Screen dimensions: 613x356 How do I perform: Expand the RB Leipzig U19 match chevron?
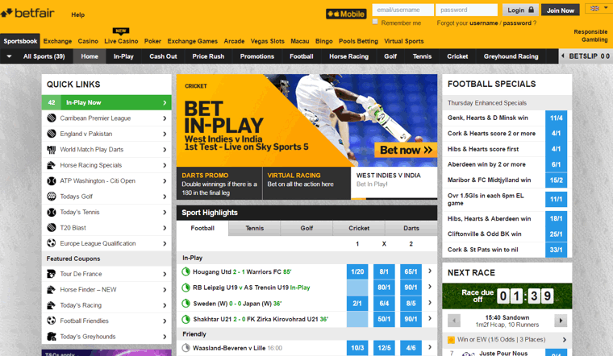click(x=430, y=287)
